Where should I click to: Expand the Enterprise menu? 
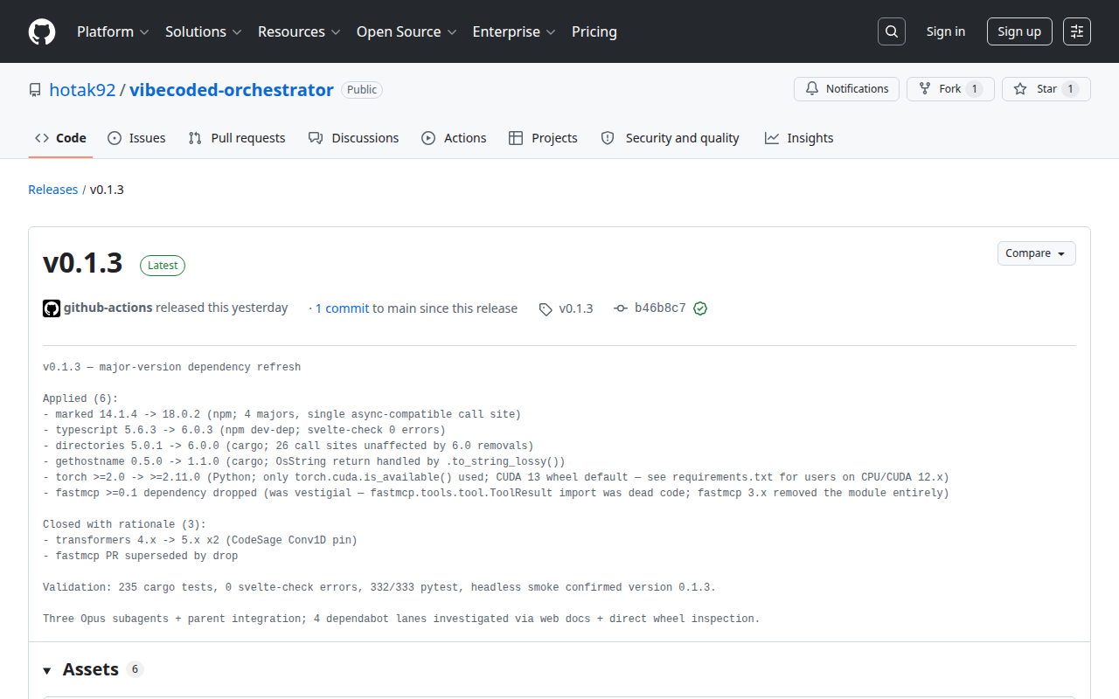514,31
